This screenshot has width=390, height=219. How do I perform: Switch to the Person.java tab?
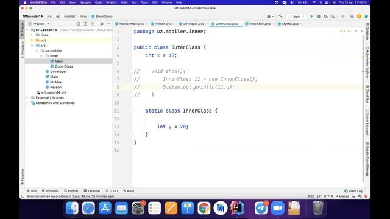pos(163,24)
